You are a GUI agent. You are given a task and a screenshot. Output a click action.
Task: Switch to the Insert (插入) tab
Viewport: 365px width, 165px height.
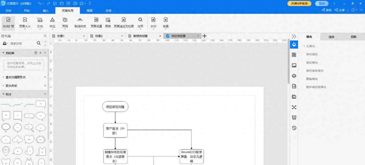[x=46, y=11]
